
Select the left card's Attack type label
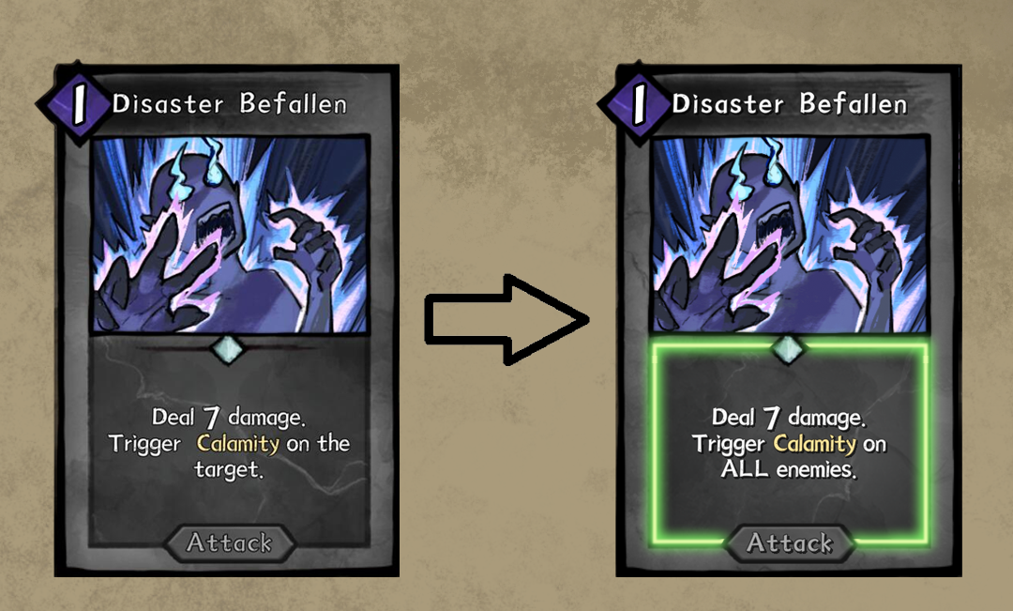pos(230,542)
